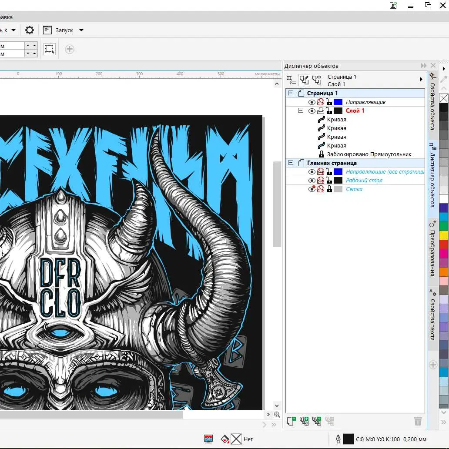Select the Заблокировано Прямоугольник object
This screenshot has height=449, width=449.
tap(369, 154)
